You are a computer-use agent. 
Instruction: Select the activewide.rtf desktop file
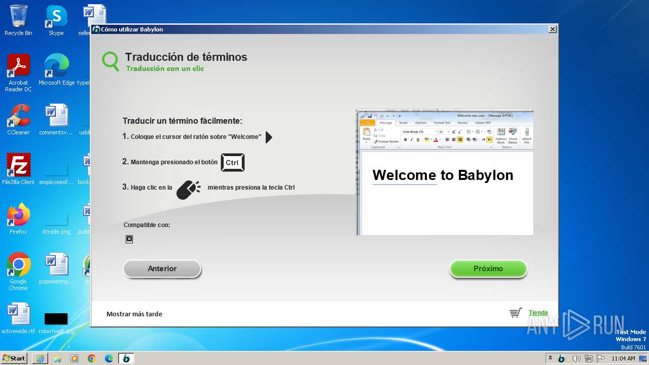[18, 318]
